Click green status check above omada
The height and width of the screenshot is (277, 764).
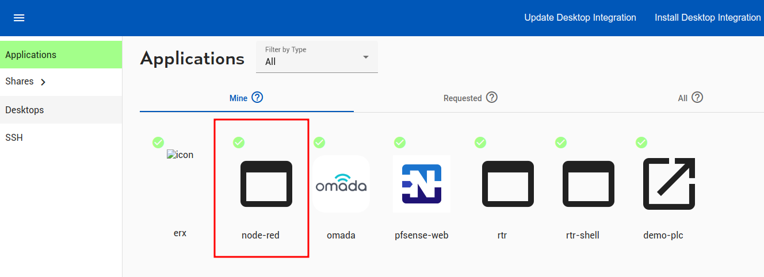point(319,143)
